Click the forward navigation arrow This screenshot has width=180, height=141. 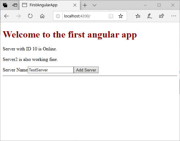(x=18, y=16)
